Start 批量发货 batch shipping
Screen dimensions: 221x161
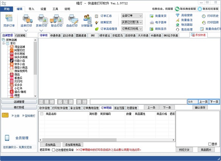click(158, 16)
